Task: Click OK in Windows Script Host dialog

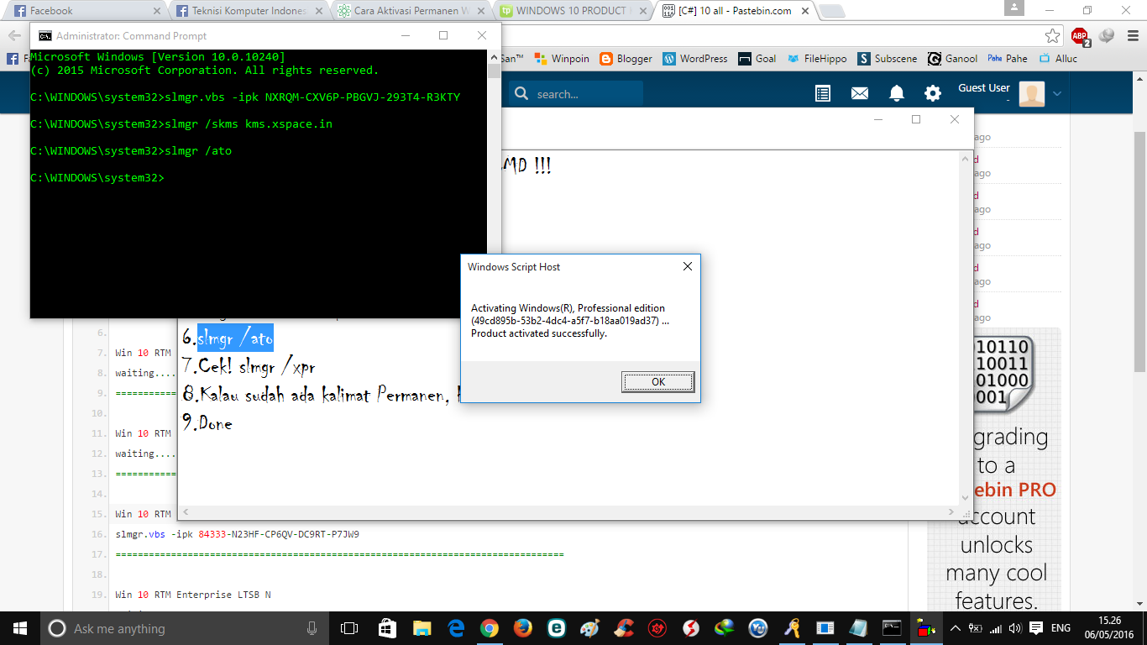Action: [x=657, y=382]
